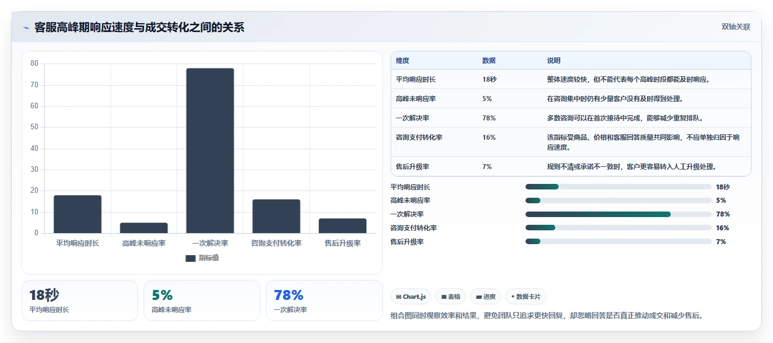Image resolution: width=773 pixels, height=343 pixels.
Task: Click the 售后升级率 progress bar showing 7%
Action: tap(618, 241)
